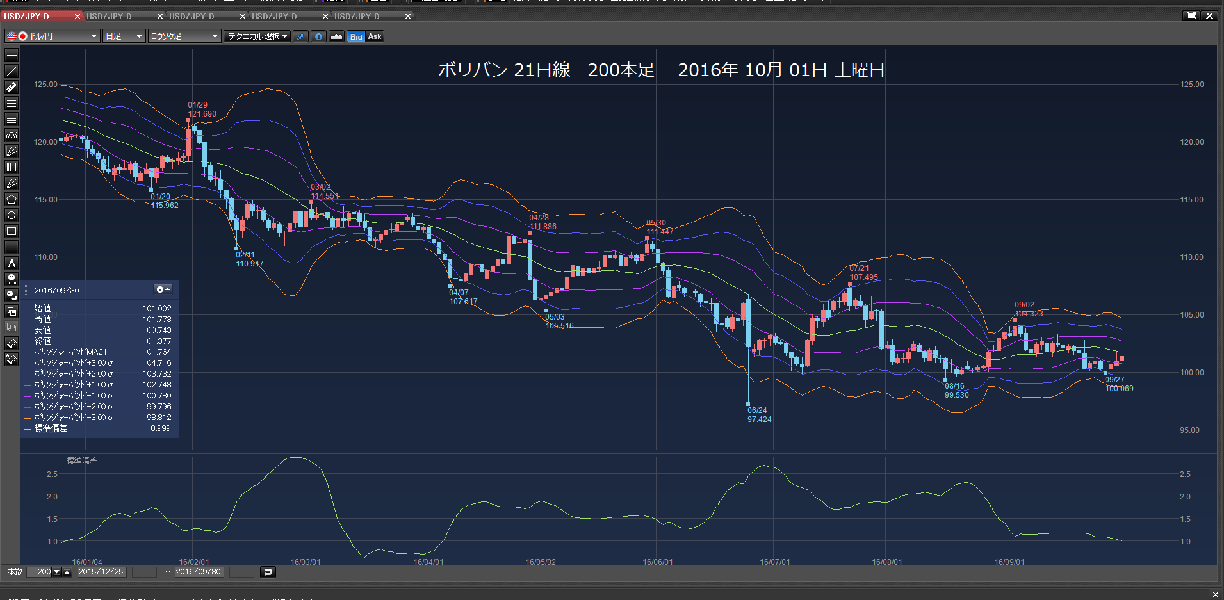1224x600 pixels.
Task: Click the 07/21 107.495 high label
Action: point(863,273)
